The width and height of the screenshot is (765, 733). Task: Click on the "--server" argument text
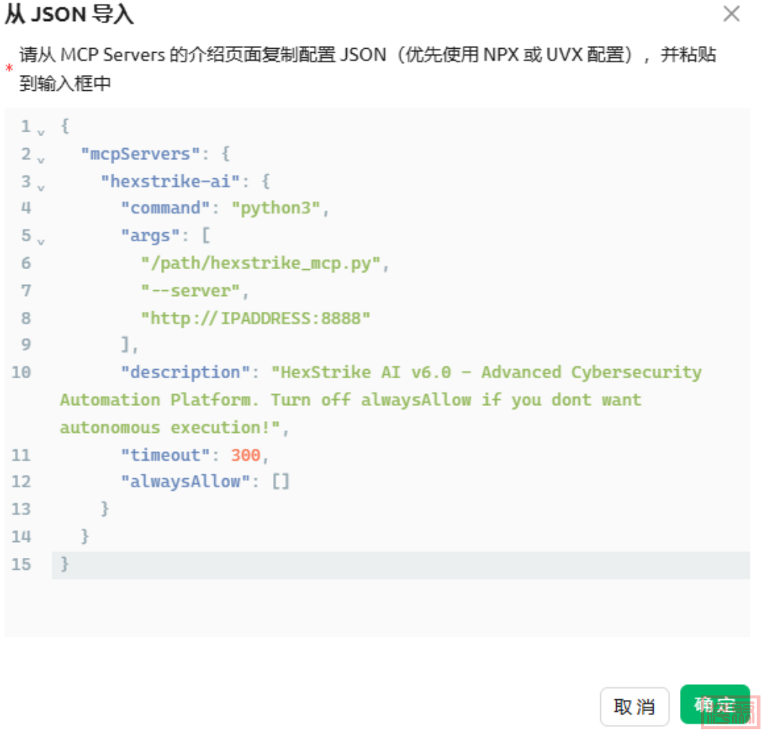(193, 290)
